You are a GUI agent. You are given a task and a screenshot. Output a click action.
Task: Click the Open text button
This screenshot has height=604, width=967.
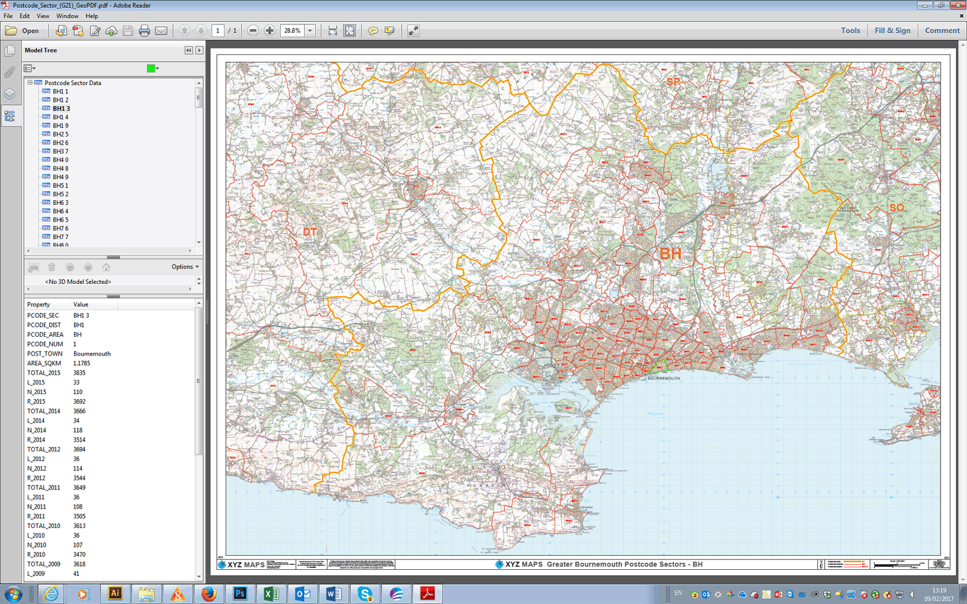tap(30, 31)
